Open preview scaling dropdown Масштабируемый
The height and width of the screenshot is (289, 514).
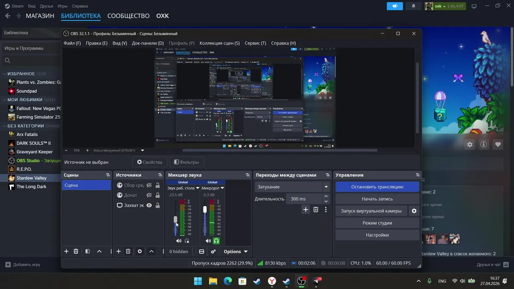point(142,151)
